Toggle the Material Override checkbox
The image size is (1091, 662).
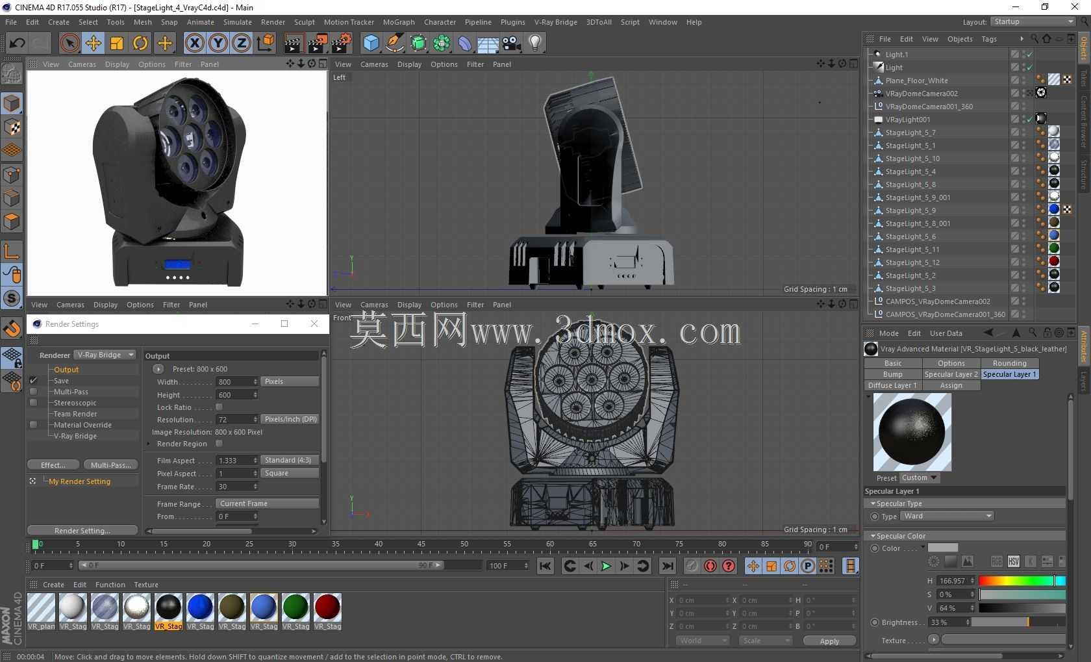33,425
